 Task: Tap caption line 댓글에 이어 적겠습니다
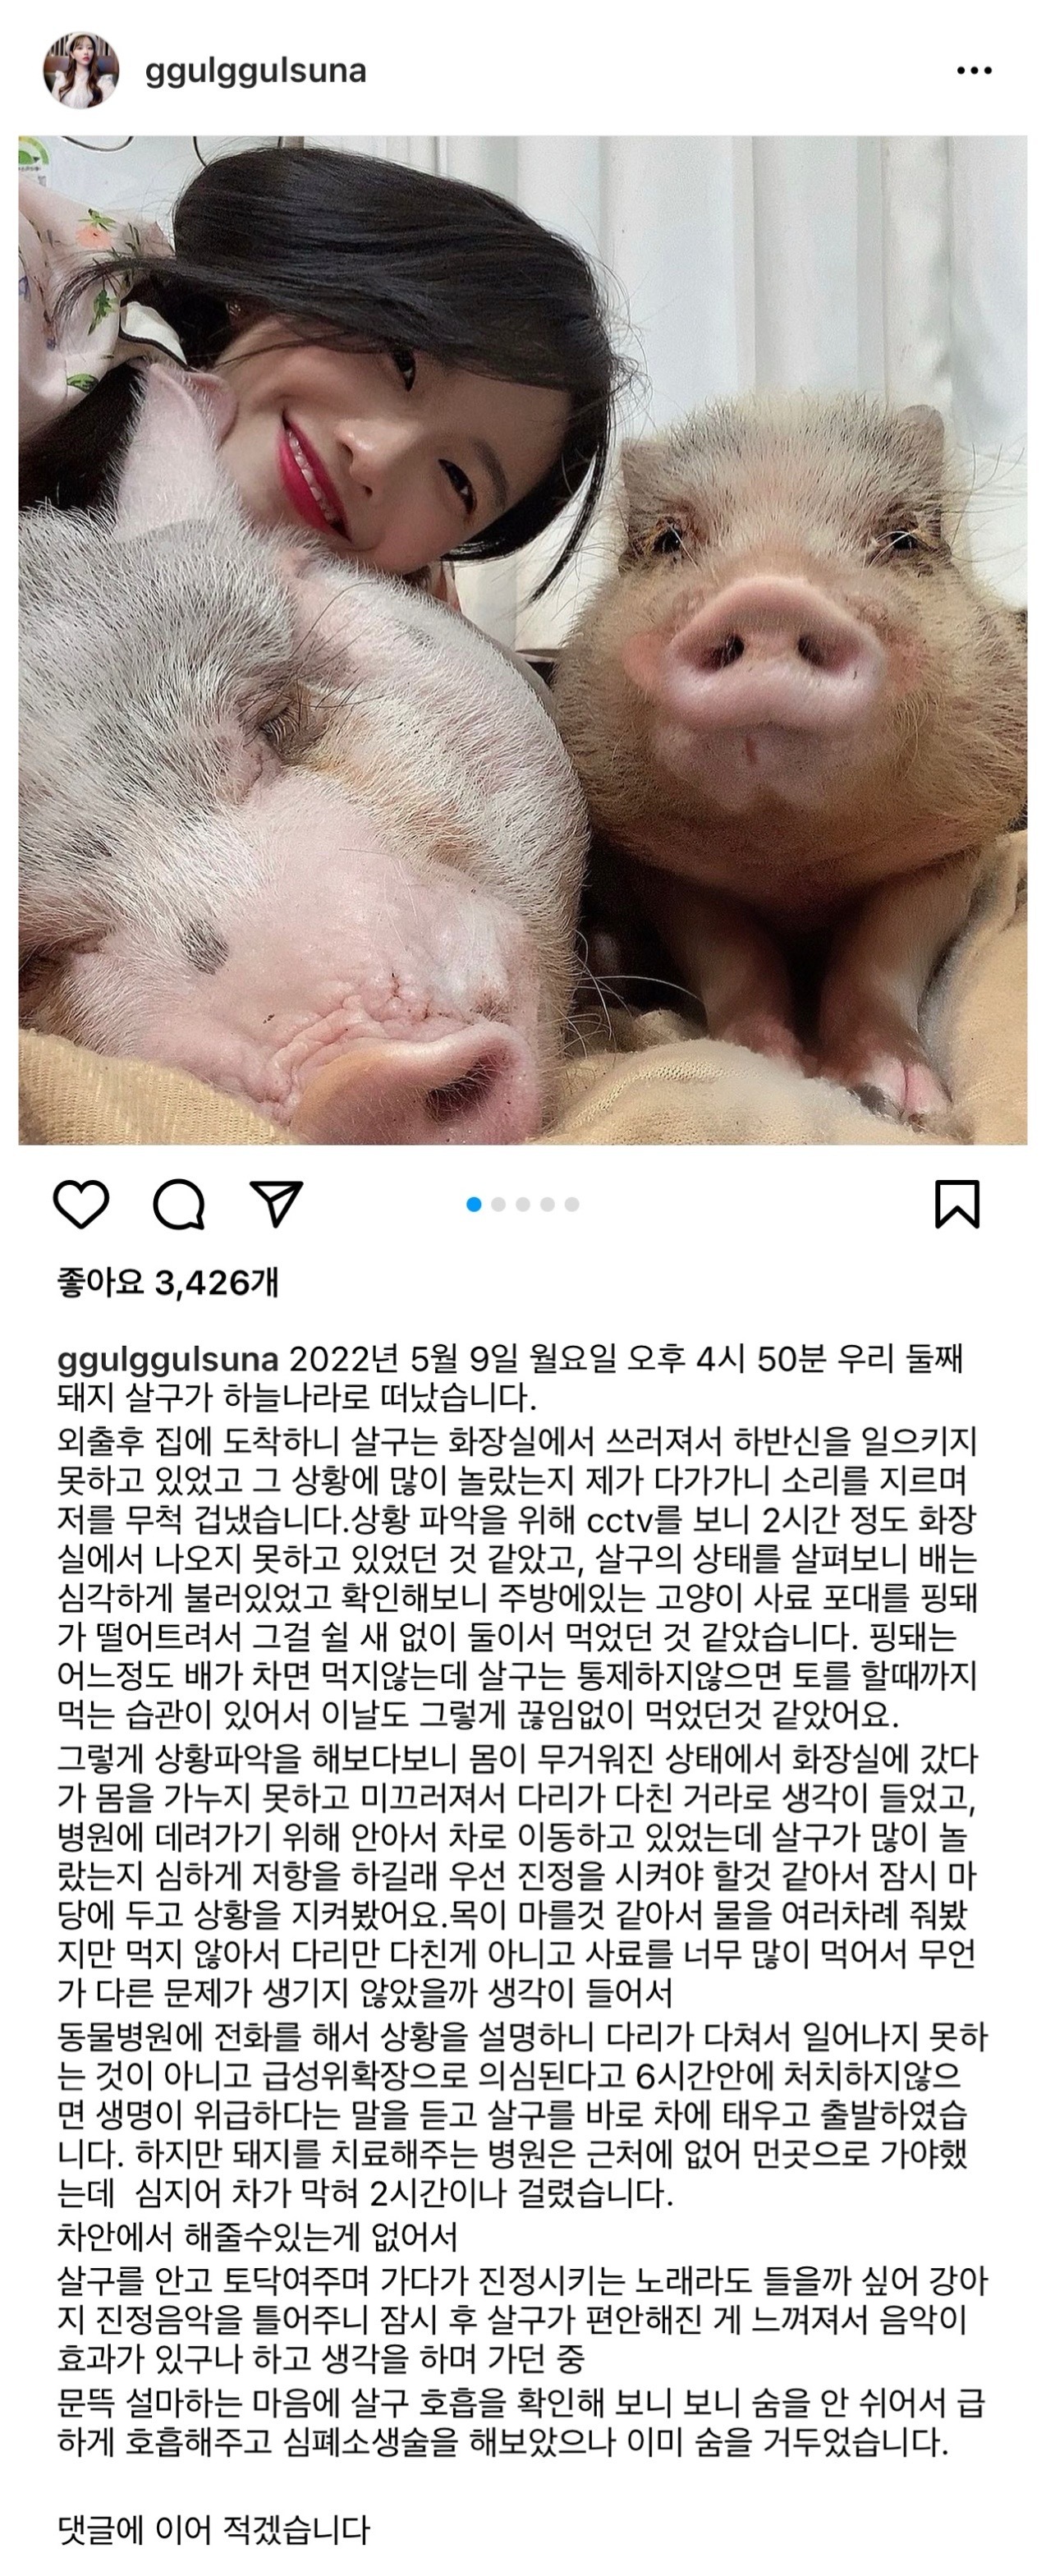click(213, 2529)
